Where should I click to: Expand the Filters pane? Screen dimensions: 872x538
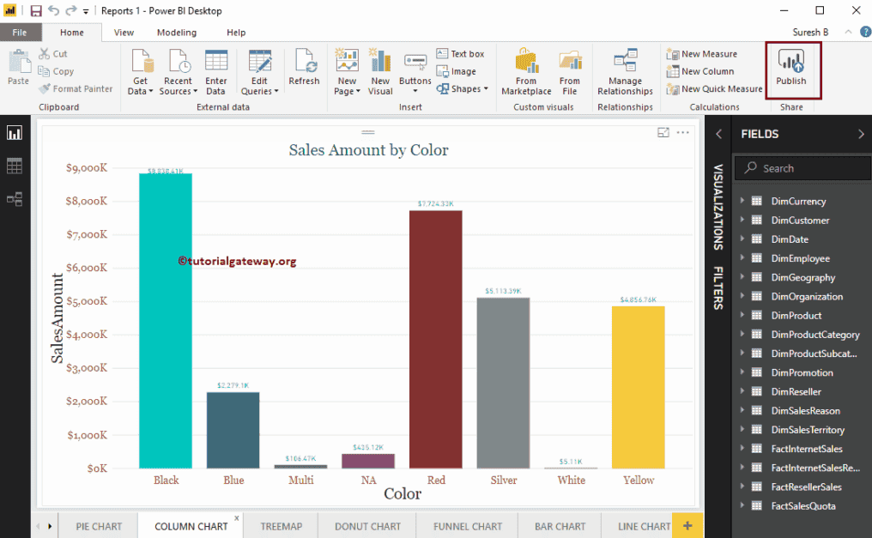click(x=718, y=288)
